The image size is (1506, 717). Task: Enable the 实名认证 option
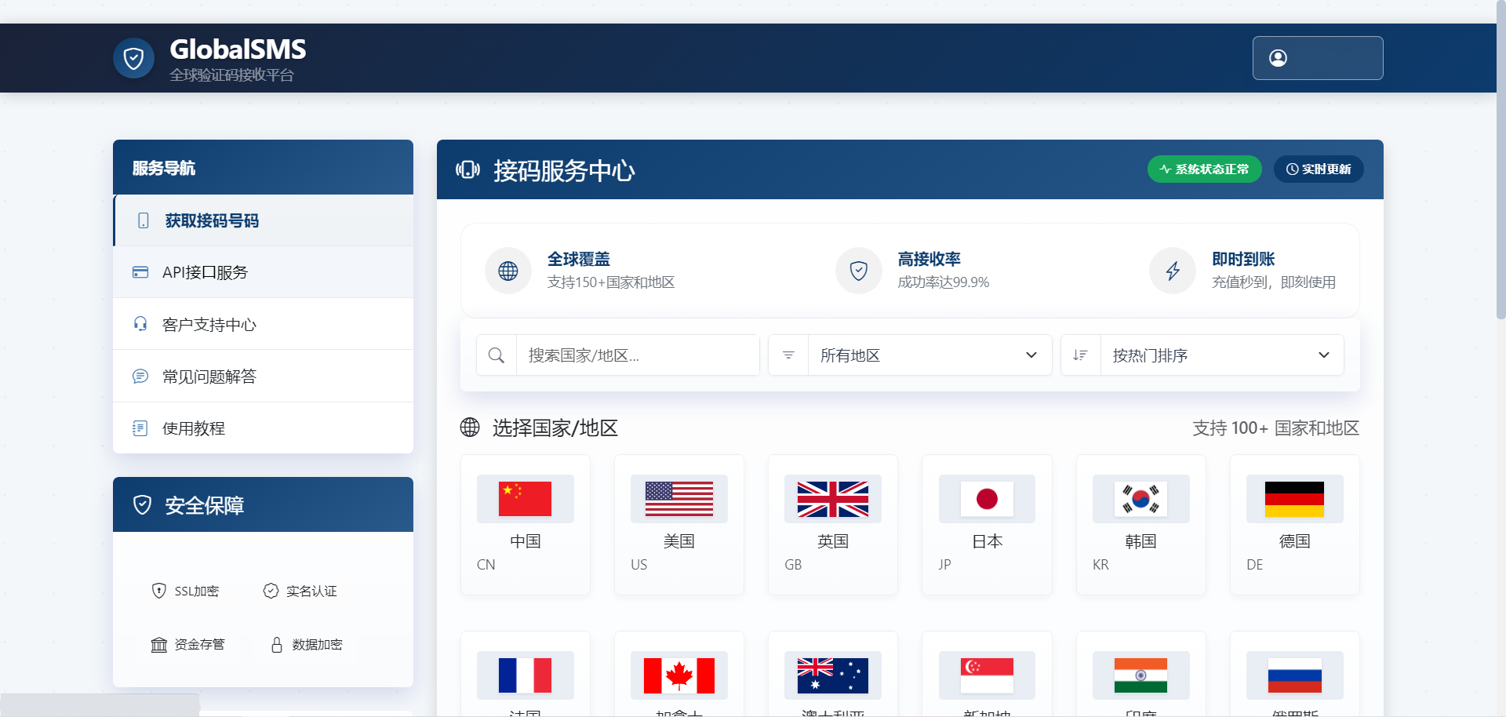(x=300, y=591)
